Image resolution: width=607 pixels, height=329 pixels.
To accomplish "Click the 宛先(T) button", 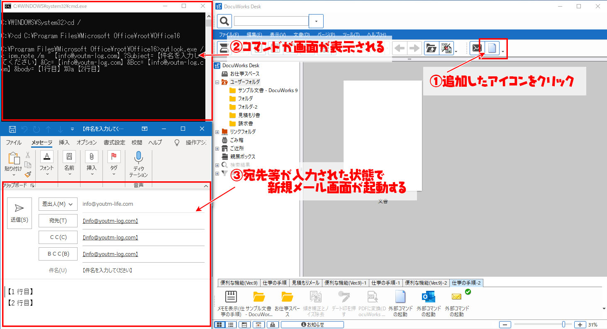I will [58, 221].
